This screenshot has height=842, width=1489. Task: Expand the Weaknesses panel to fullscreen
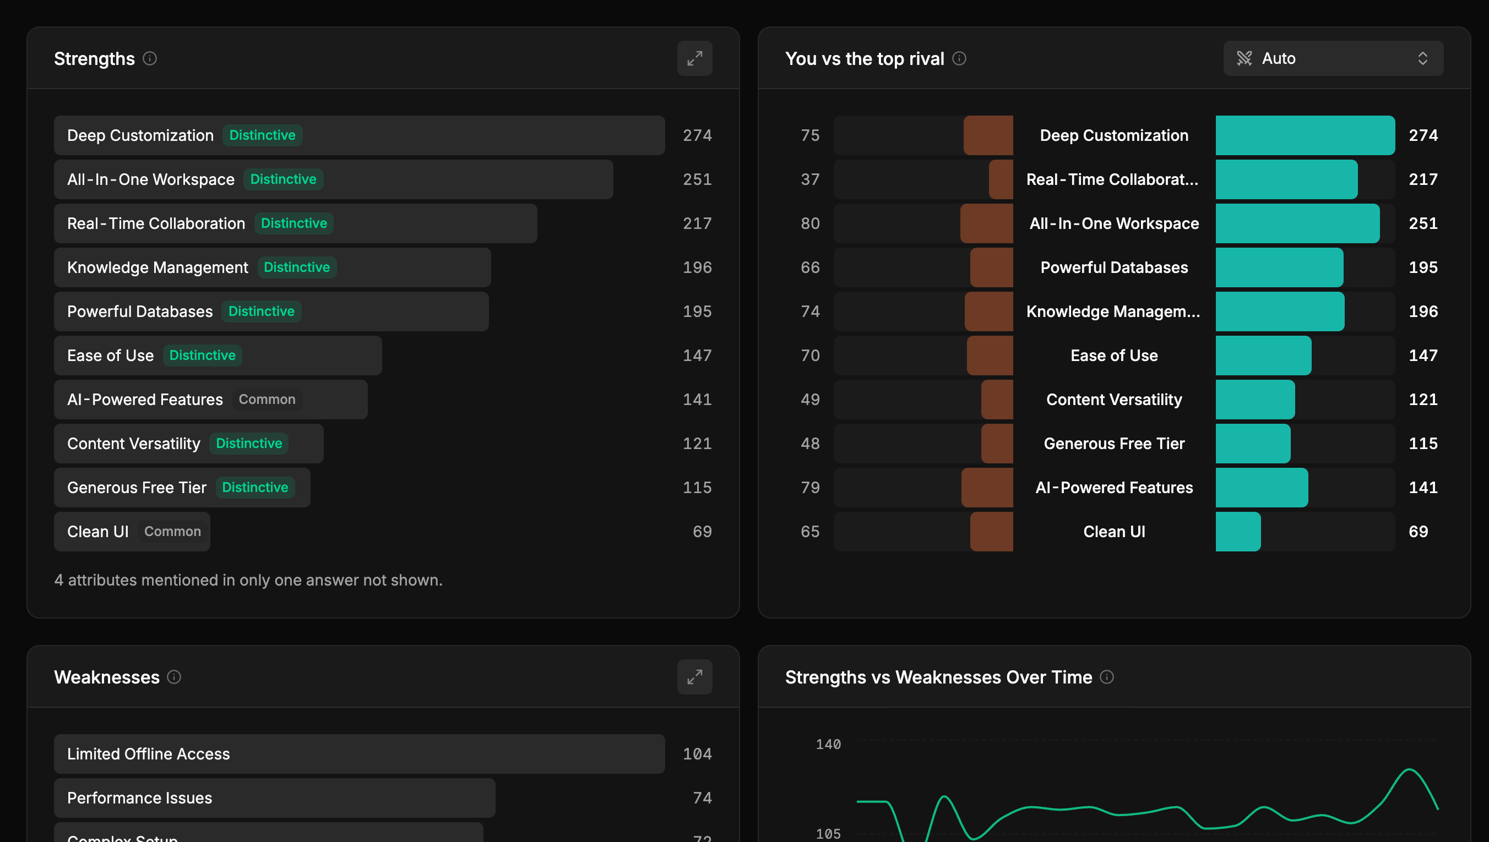coord(694,676)
